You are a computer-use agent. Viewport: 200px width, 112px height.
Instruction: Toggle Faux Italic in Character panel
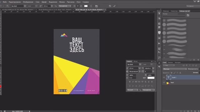coord(133,82)
